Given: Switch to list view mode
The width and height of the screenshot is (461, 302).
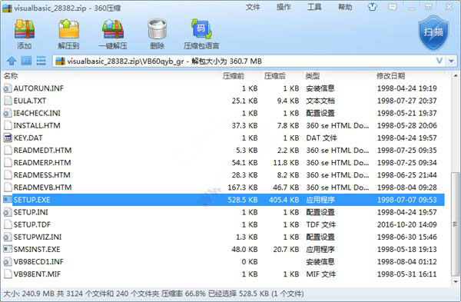Looking at the screenshot, I should click(x=41, y=61).
